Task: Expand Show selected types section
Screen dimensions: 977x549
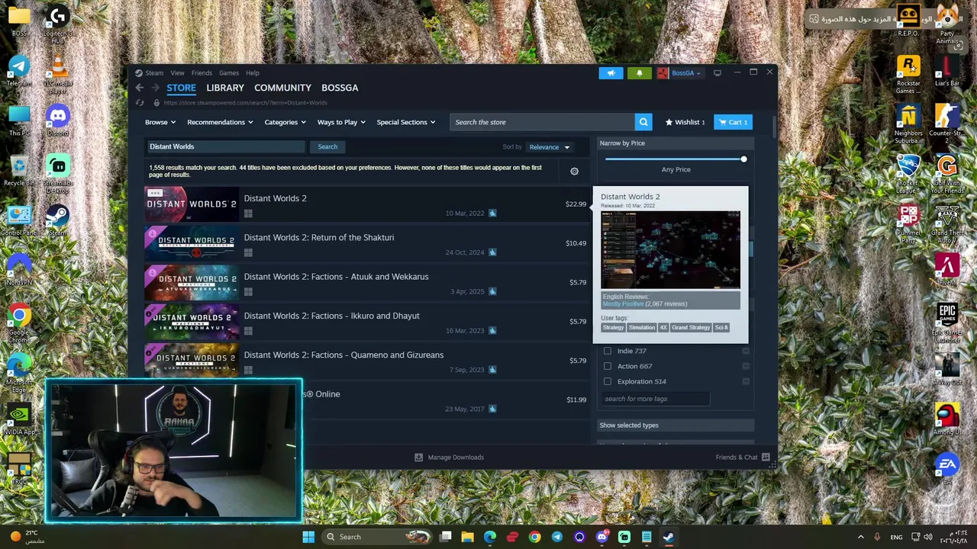Action: (x=676, y=425)
